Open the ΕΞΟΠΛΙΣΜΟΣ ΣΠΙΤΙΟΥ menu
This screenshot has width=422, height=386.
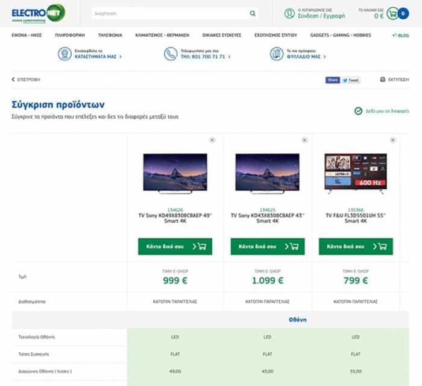[x=276, y=35]
